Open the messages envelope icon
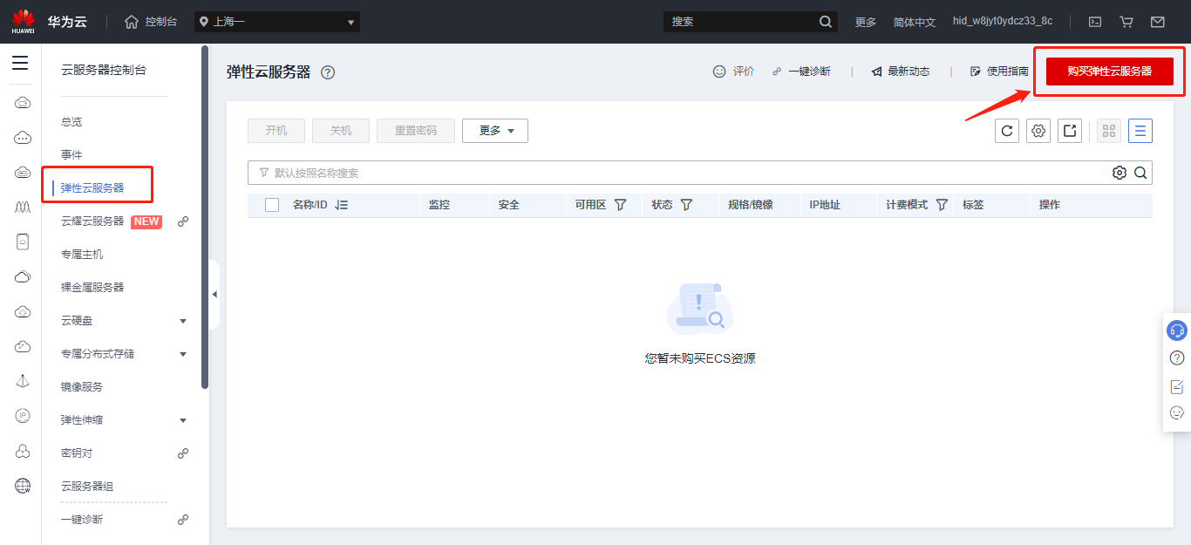The width and height of the screenshot is (1191, 545). 1157,21
